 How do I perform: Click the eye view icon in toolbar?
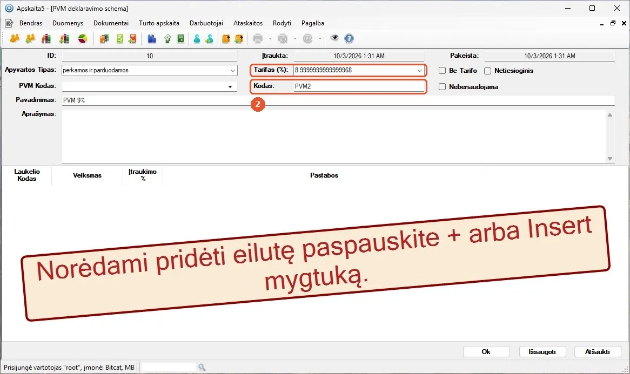[334, 38]
